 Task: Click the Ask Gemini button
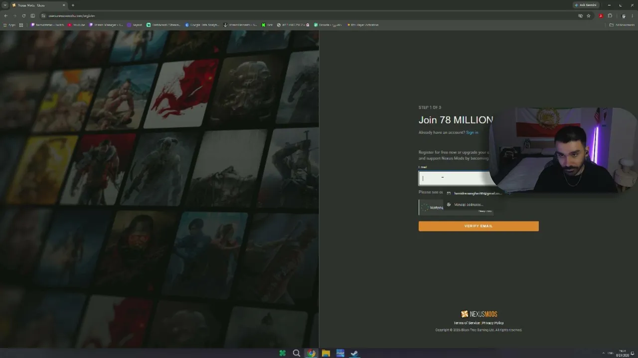click(x=586, y=5)
